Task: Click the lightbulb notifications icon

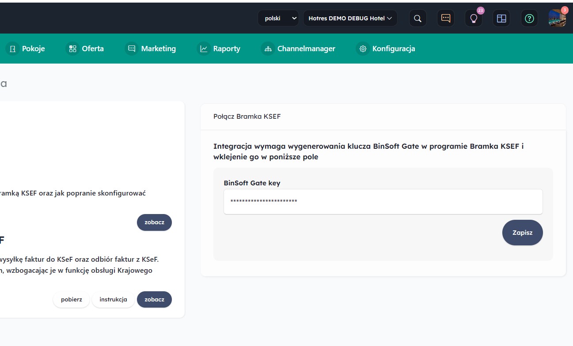Action: point(474,19)
